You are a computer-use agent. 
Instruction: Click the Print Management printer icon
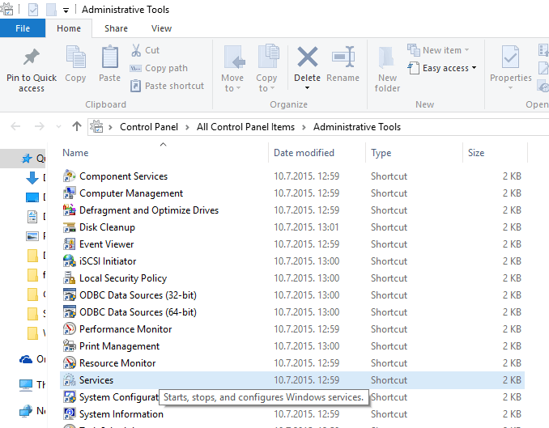pyautogui.click(x=70, y=346)
